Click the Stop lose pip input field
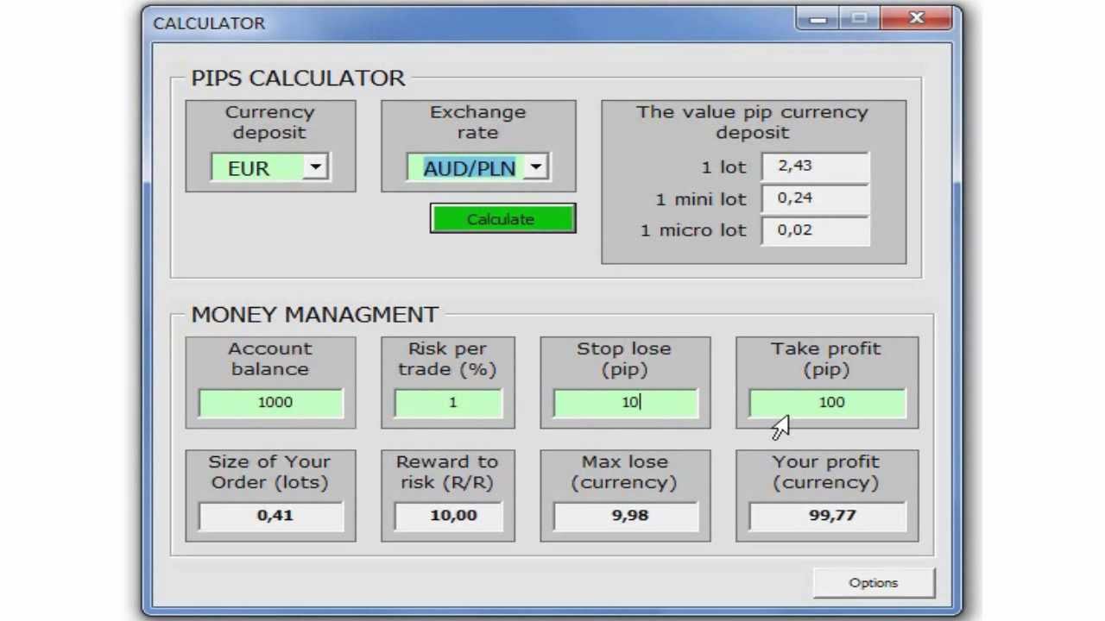 click(626, 403)
